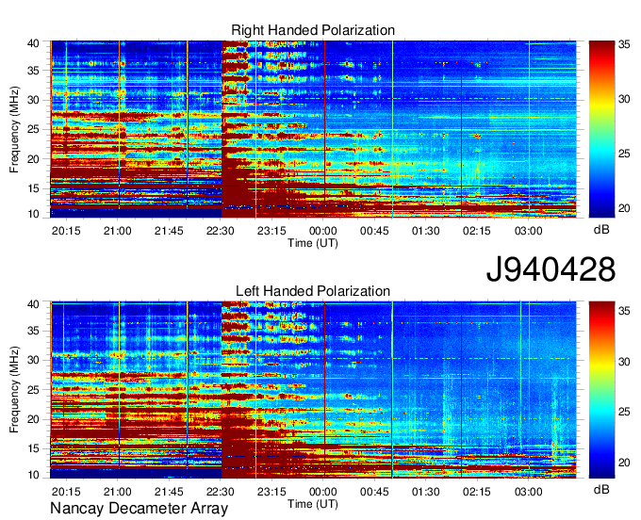Click 10 MHz frequency tick on Left Handed plot
The width and height of the screenshot is (641, 520).
33,475
